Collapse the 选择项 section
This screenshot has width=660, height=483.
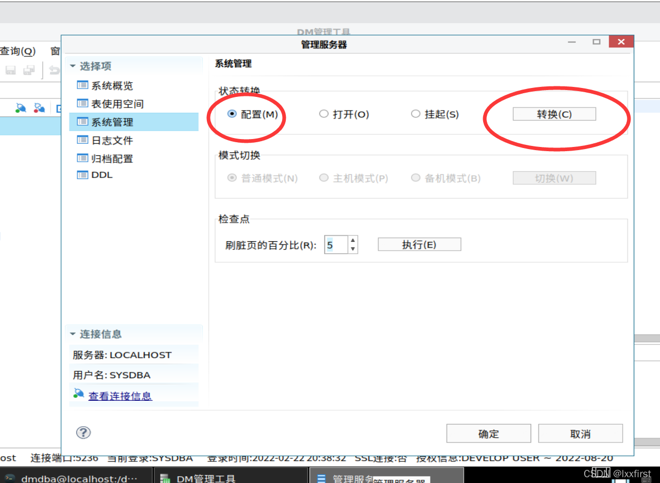click(73, 66)
